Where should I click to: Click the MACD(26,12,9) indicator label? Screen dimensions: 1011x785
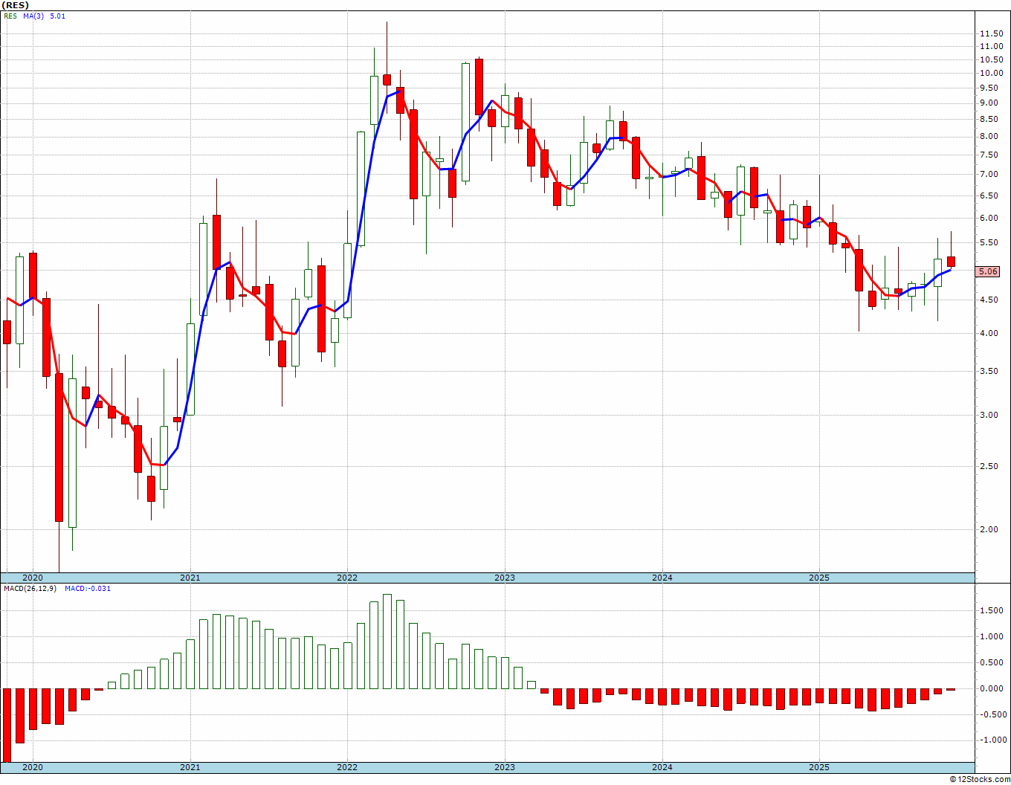tap(30, 589)
